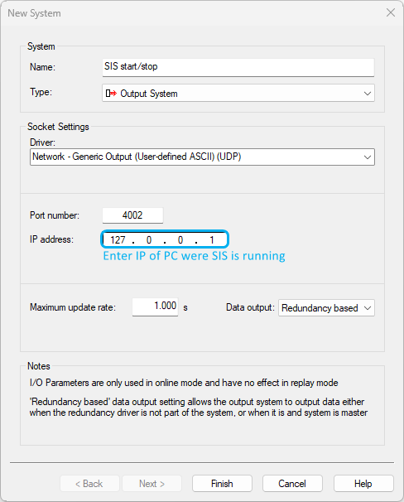
Task: Click the greyed-out Next button
Action: point(152,484)
